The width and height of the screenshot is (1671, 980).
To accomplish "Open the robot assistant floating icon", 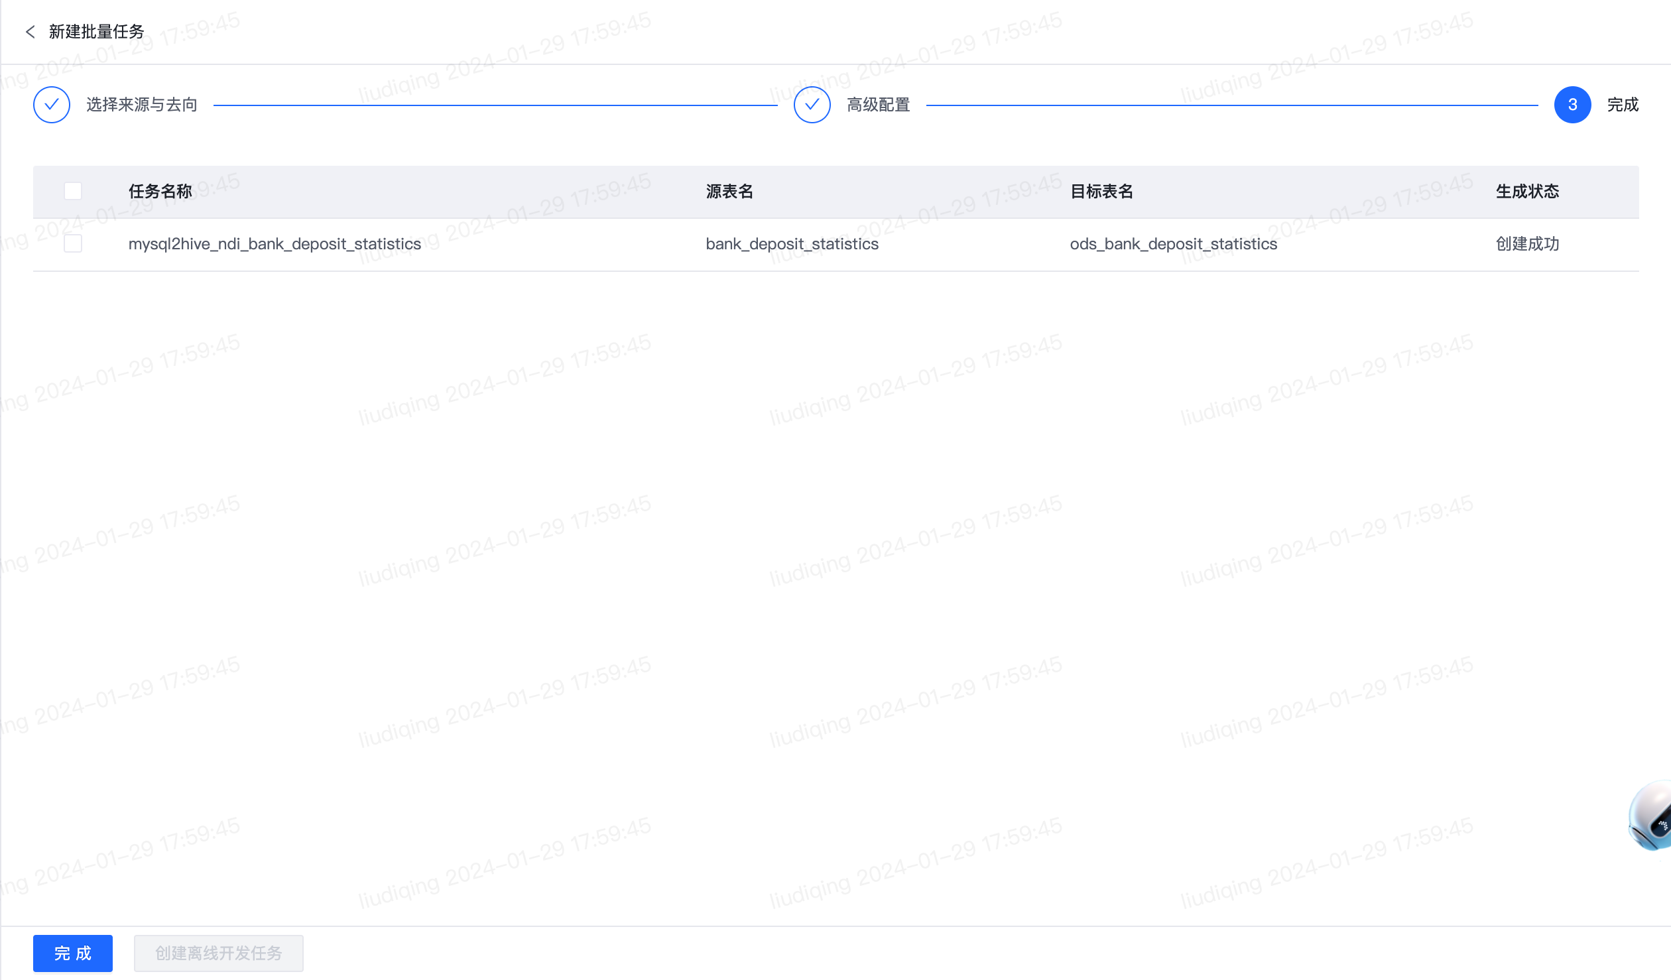I will (1650, 815).
